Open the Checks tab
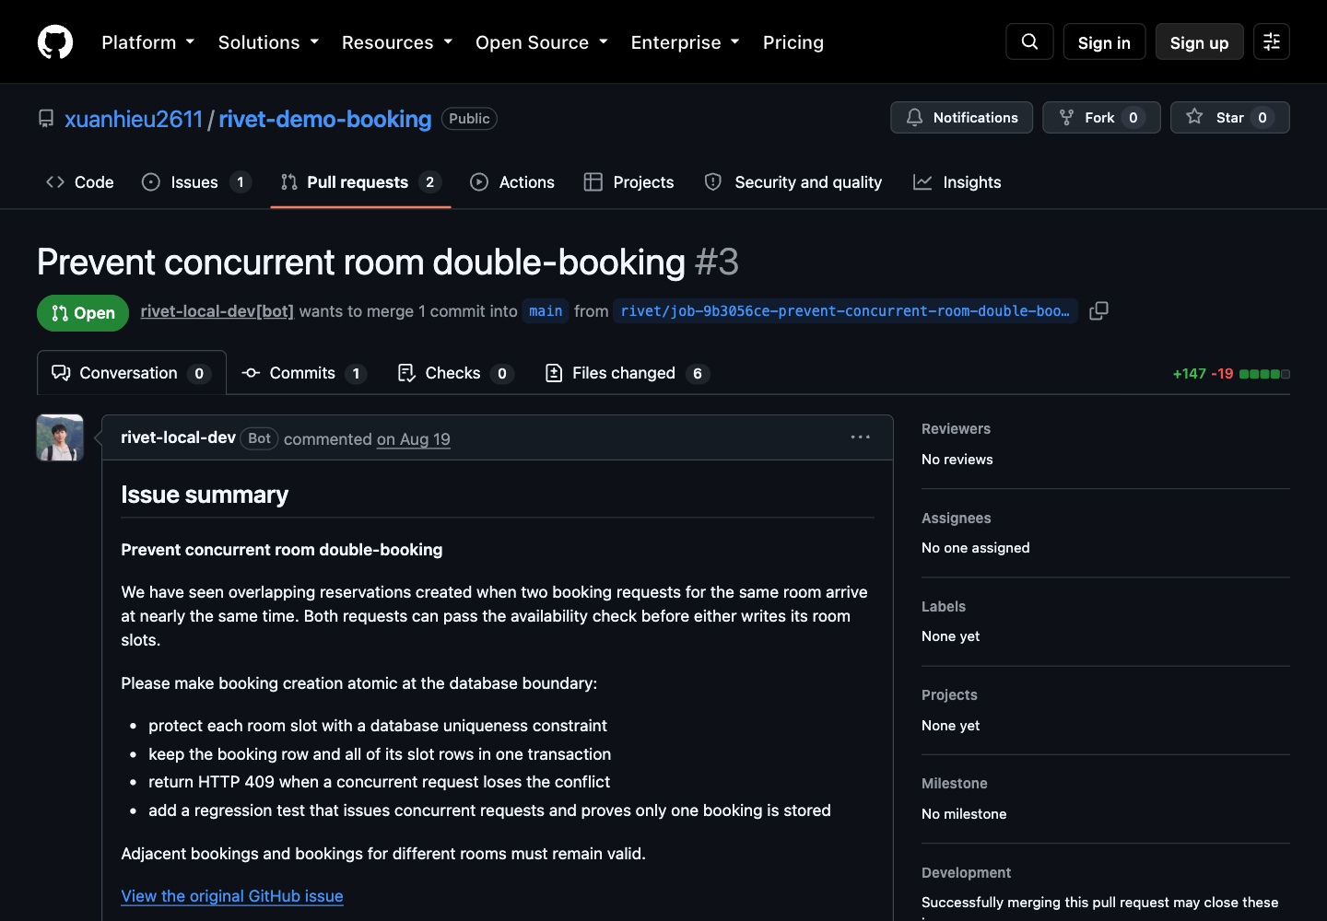Image resolution: width=1327 pixels, height=921 pixels. [454, 373]
